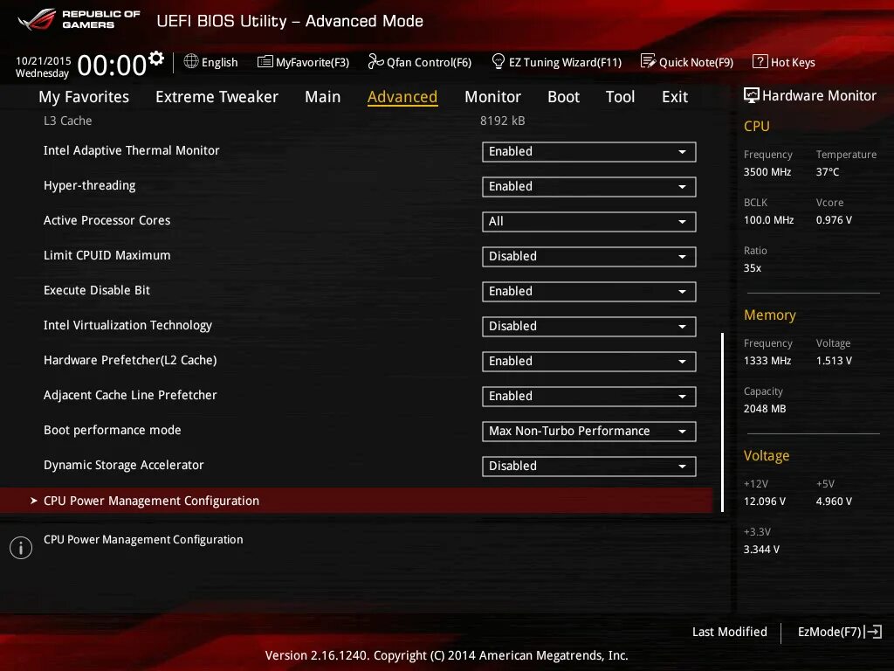Open the Boot performance mode dropdown

pos(589,432)
